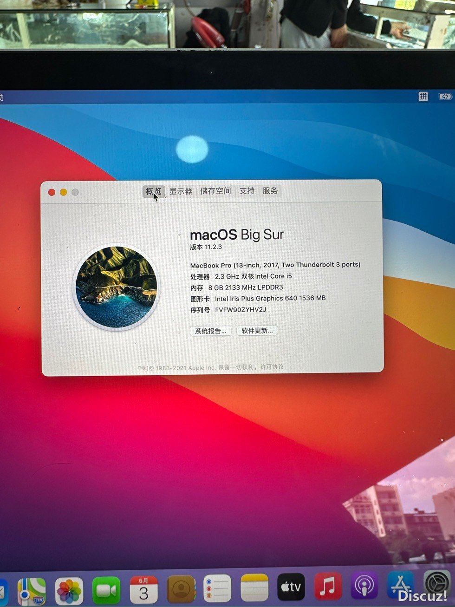
Task: Open Music from the Dock
Action: 328,587
